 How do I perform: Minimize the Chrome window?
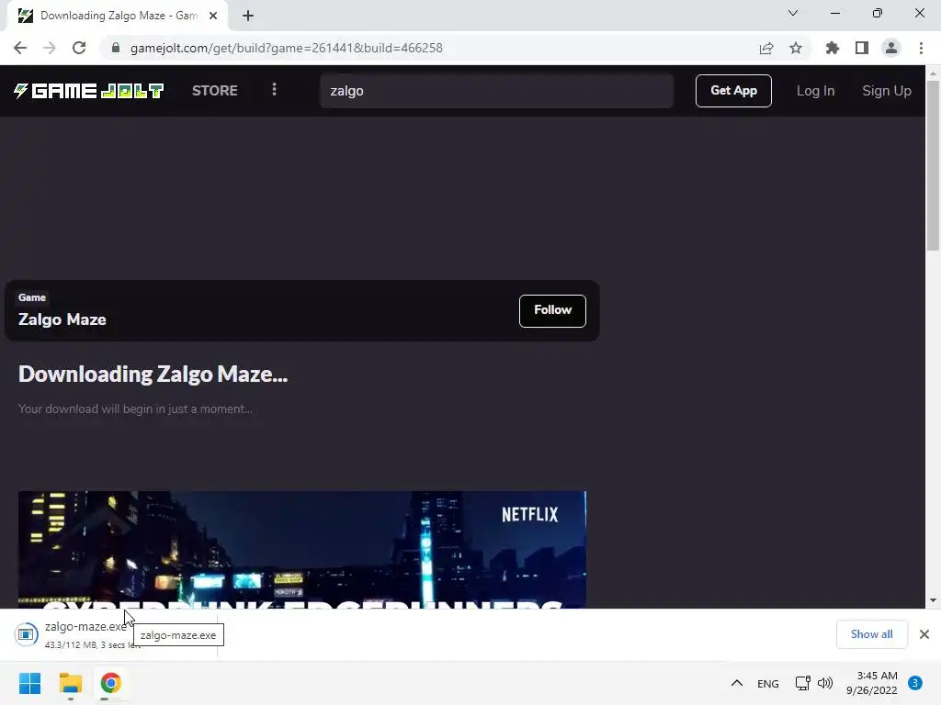[834, 13]
